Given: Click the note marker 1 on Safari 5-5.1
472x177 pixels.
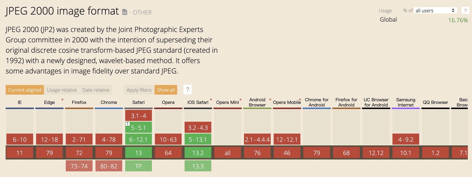Looking at the screenshot, I should click(127, 124).
